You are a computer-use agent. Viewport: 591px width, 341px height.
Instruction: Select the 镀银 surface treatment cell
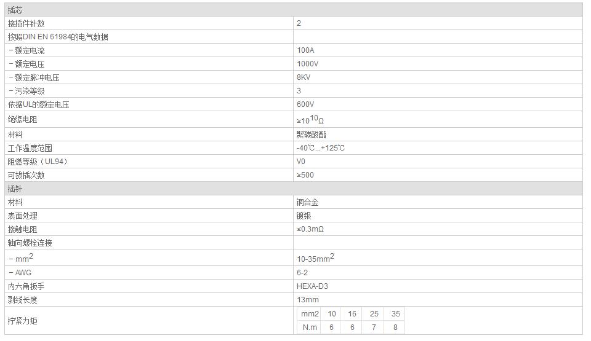point(438,216)
